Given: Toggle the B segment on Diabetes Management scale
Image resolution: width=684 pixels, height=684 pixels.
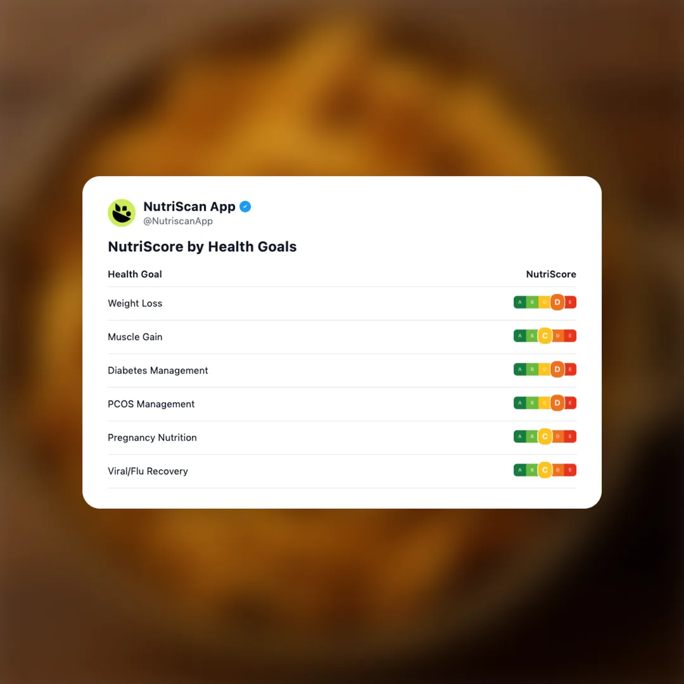Looking at the screenshot, I should pyautogui.click(x=533, y=369).
